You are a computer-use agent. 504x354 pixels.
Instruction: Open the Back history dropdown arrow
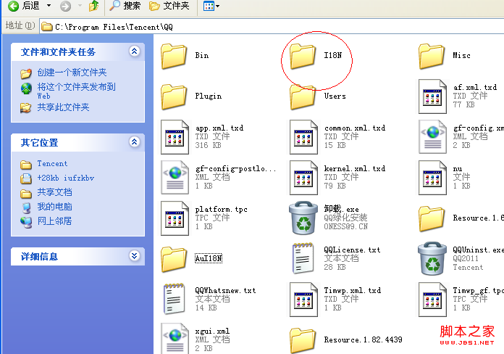49,6
